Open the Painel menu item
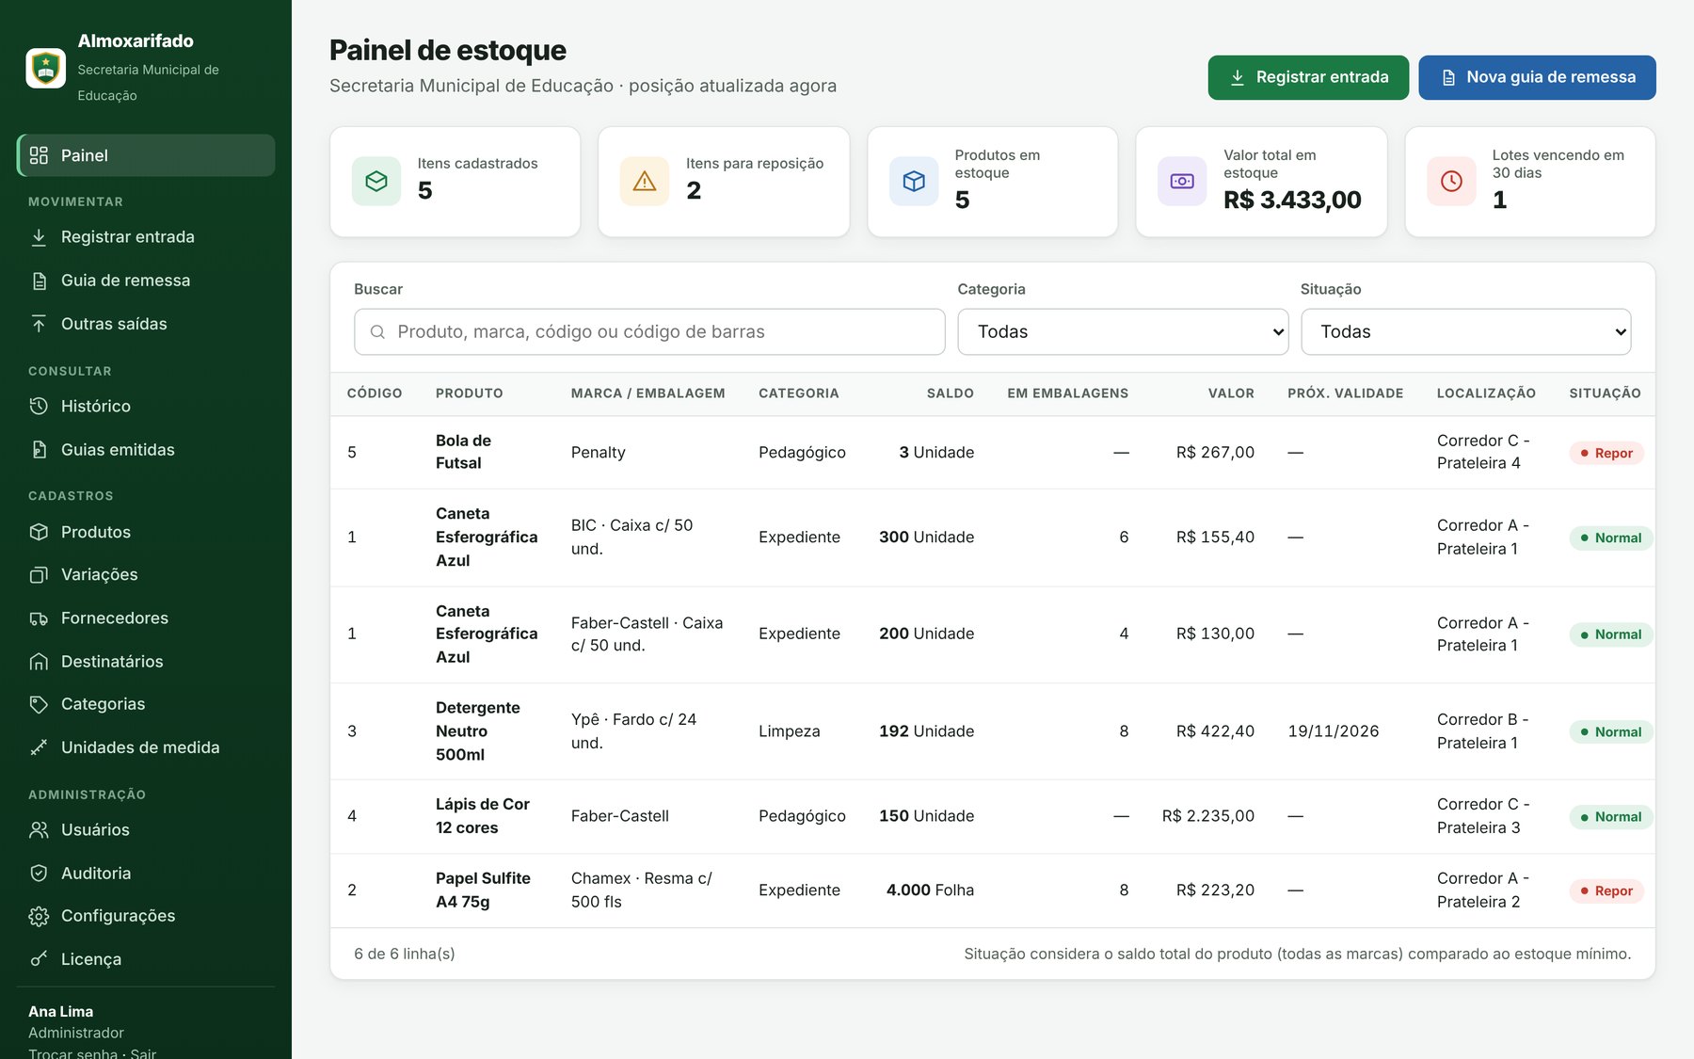The image size is (1694, 1059). [146, 155]
